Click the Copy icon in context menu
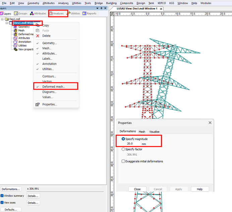 [38, 25]
